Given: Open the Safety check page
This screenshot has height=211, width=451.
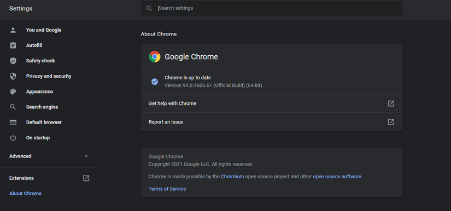Looking at the screenshot, I should pos(40,61).
